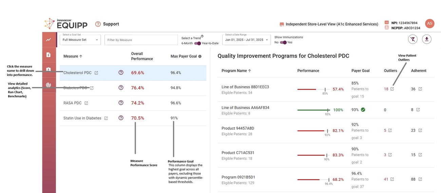This screenshot has height=193, width=441.
Task: Click the download button icon
Action: 426,40
